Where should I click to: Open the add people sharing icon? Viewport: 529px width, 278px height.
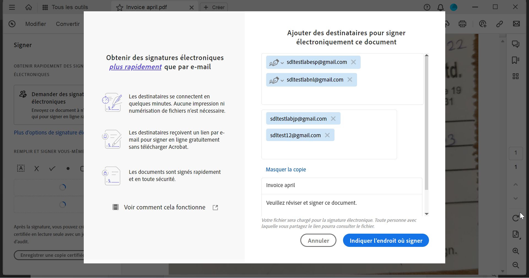[482, 24]
